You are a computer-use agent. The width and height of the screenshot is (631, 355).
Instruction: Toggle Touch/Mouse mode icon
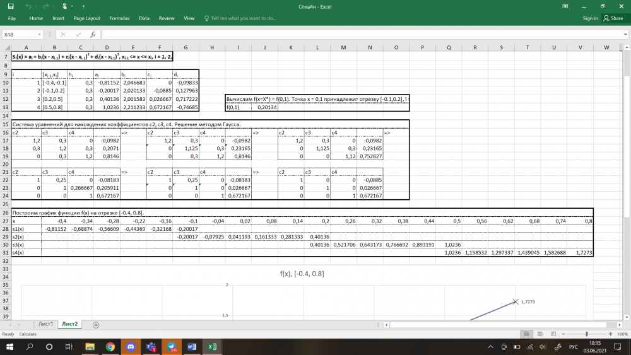coord(64,6)
